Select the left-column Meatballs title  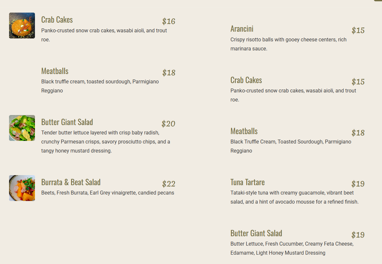pyautogui.click(x=55, y=71)
